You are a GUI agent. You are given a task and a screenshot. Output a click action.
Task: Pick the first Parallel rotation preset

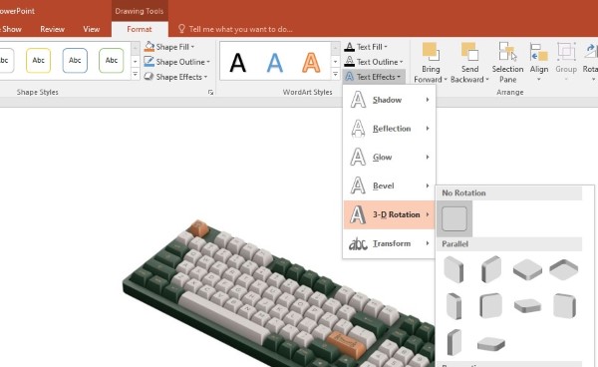click(x=453, y=269)
